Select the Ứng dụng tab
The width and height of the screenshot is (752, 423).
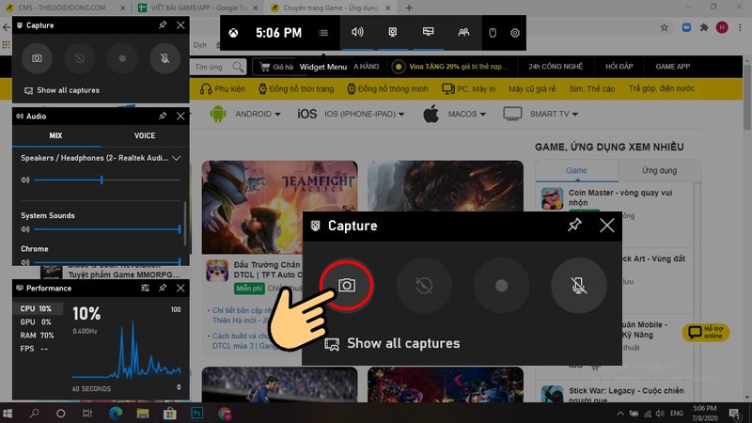pyautogui.click(x=659, y=171)
